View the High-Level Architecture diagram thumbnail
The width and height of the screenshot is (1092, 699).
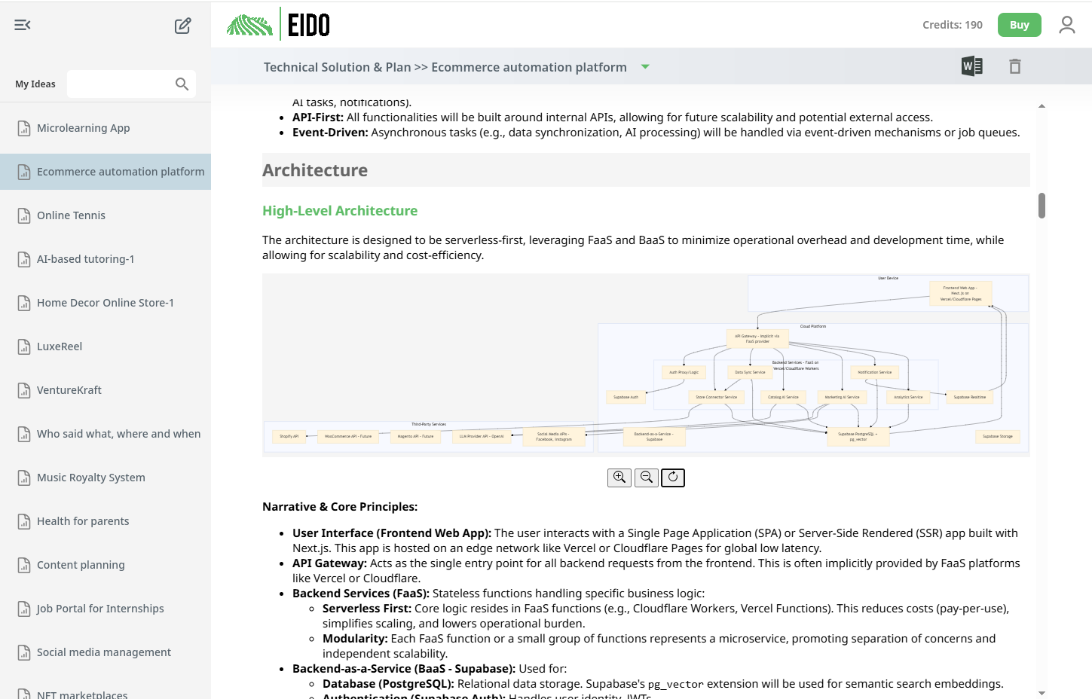(645, 365)
